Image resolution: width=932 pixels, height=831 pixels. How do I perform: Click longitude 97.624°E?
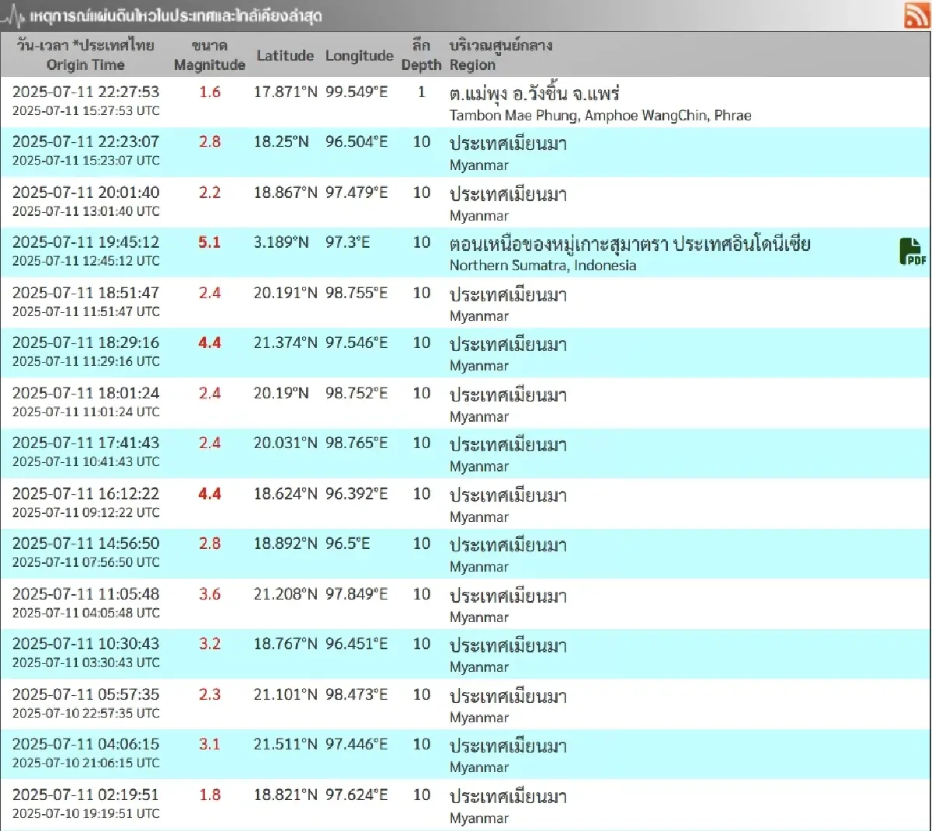(356, 794)
